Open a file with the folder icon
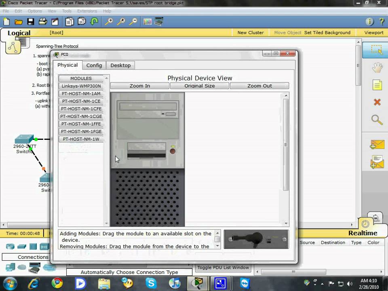 click(x=19, y=22)
